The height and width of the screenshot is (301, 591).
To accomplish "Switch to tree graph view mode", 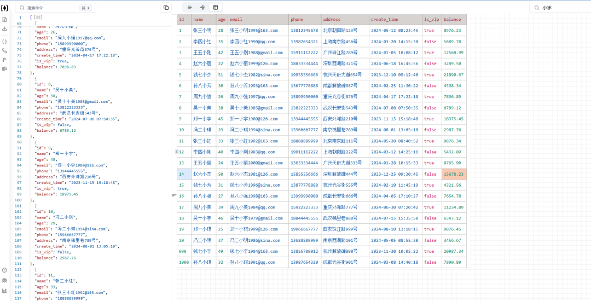I will tap(202, 8).
